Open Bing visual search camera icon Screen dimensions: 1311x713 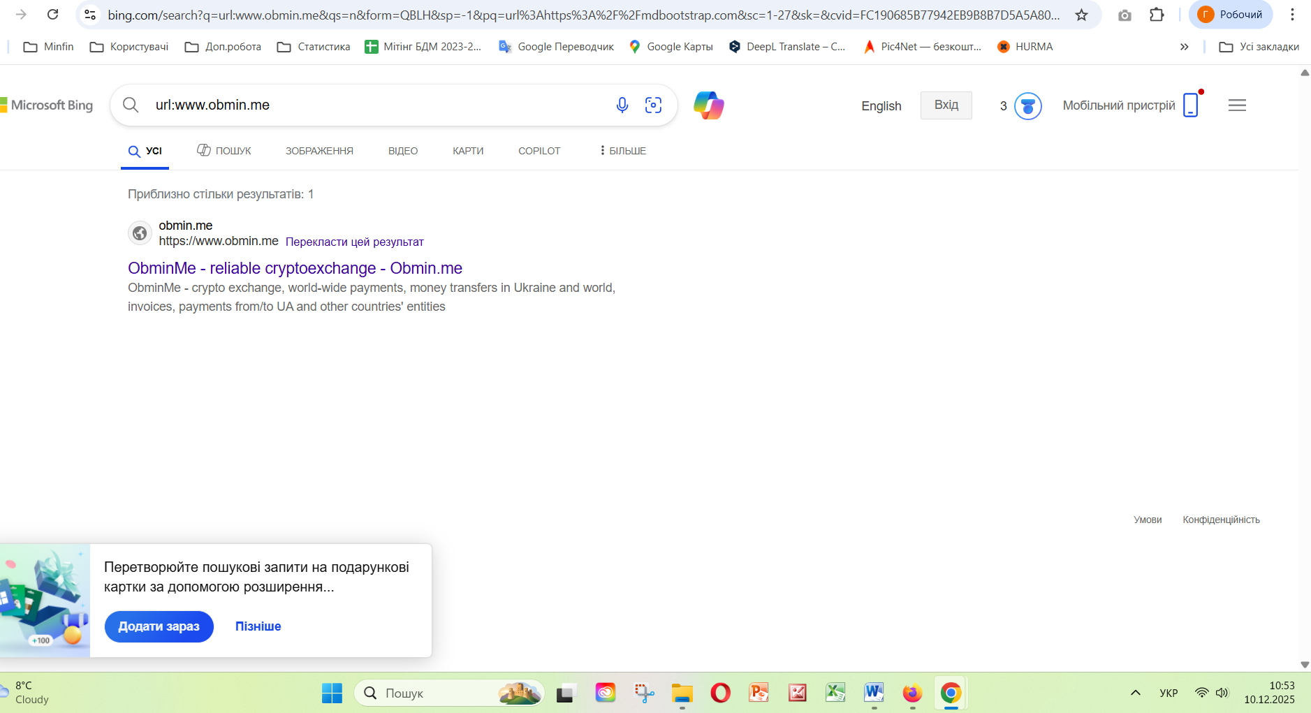coord(653,105)
